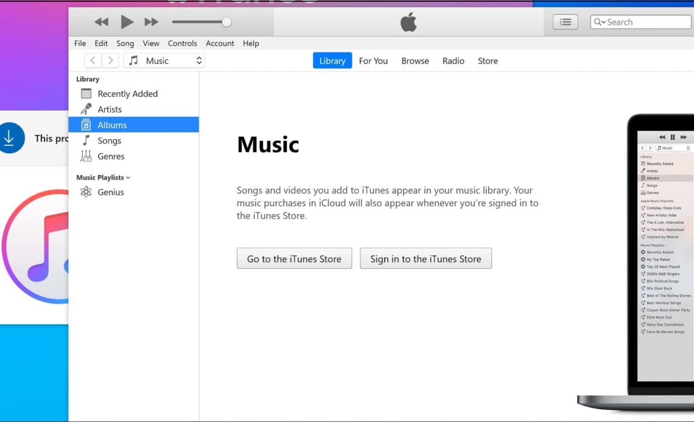
Task: Click the laptop illustration image
Action: point(636,263)
